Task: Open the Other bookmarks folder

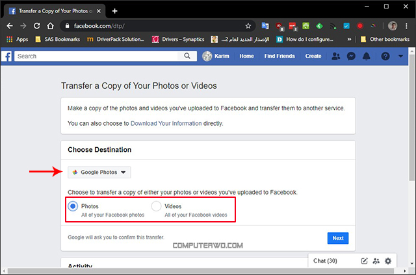Action: 385,40
